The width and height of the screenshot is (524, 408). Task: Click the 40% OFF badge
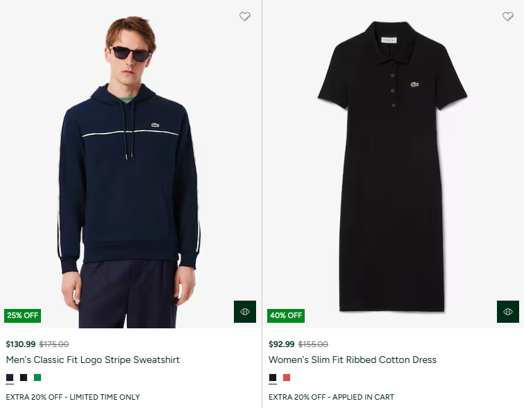click(x=286, y=316)
